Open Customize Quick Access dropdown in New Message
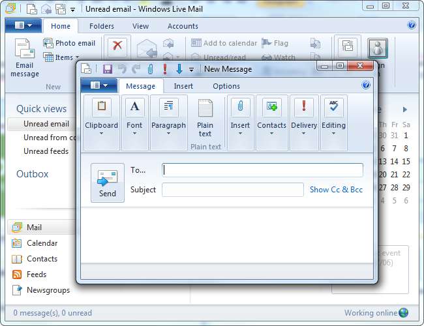The image size is (424, 326). click(x=191, y=70)
